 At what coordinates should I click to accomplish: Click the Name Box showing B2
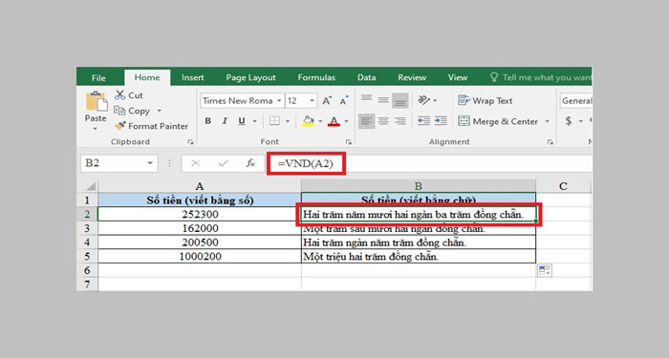(112, 163)
